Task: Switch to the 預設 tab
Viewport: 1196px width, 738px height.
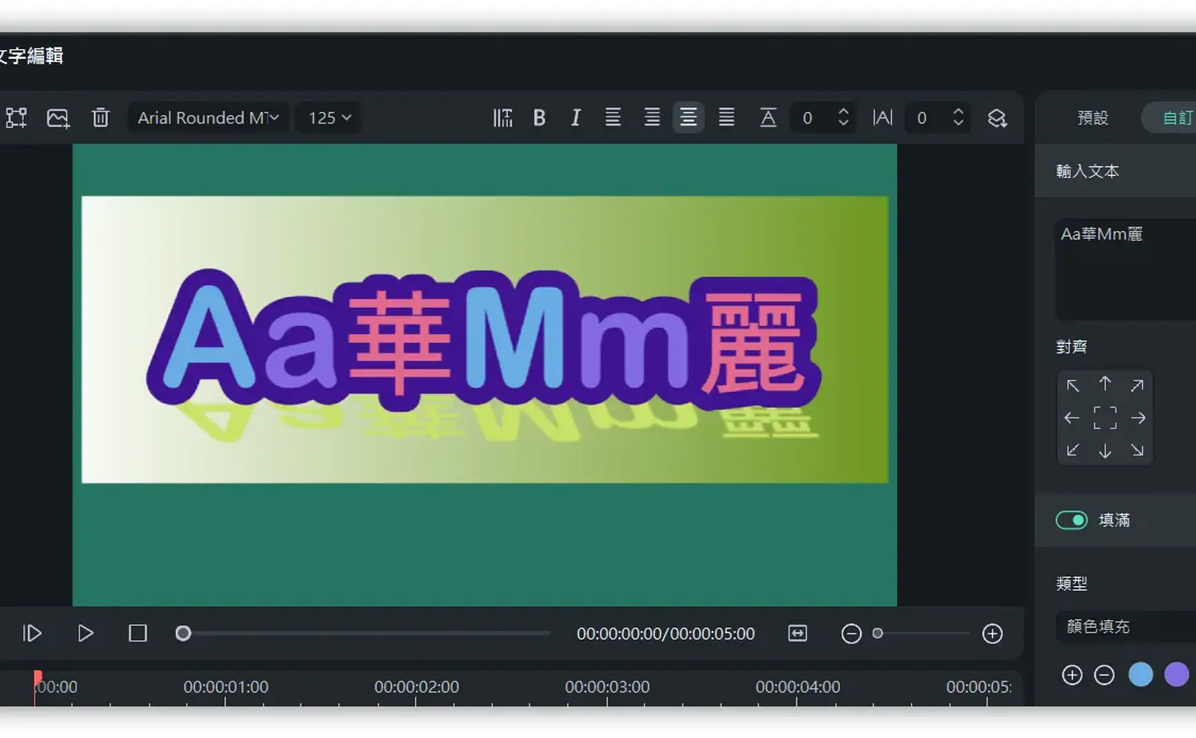Action: click(1093, 118)
